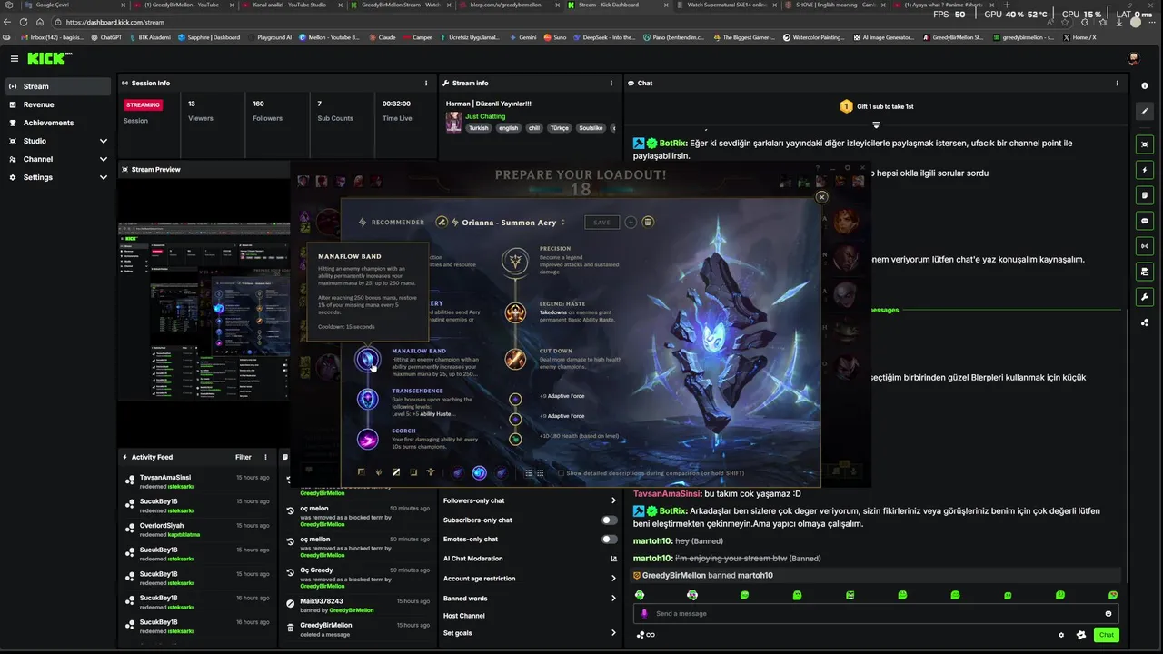This screenshot has width=1163, height=654.
Task: Close the rune editor with X button
Action: [821, 197]
